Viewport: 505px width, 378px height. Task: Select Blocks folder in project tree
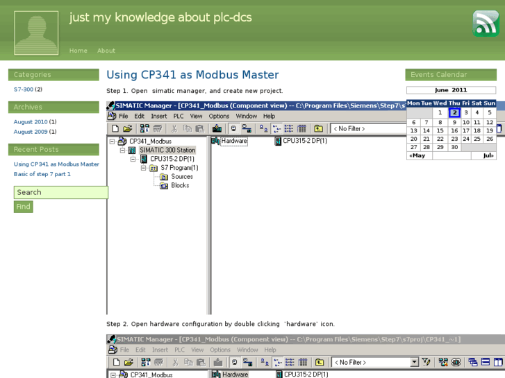click(x=180, y=185)
